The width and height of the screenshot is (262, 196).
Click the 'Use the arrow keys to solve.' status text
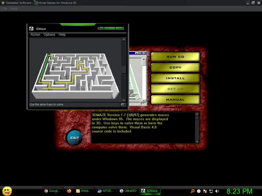pyautogui.click(x=47, y=104)
